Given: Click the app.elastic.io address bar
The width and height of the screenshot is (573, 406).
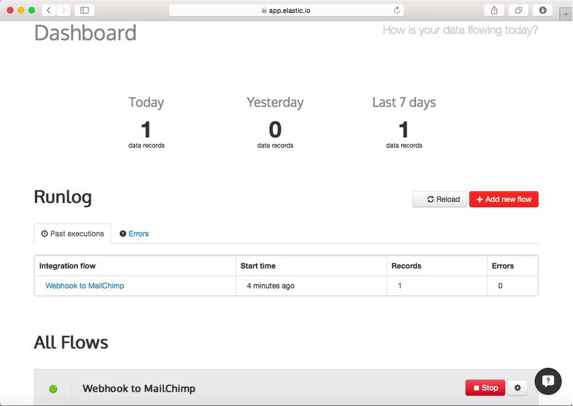Looking at the screenshot, I should tap(286, 10).
